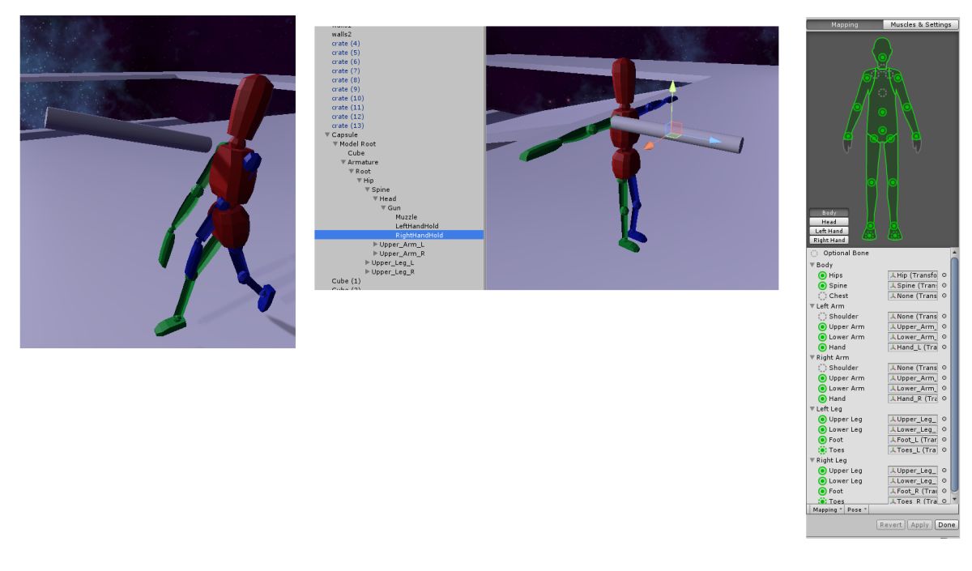Grab the orange X-axis gizmo arrow in the scene
The width and height of the screenshot is (972, 571).
(x=649, y=147)
